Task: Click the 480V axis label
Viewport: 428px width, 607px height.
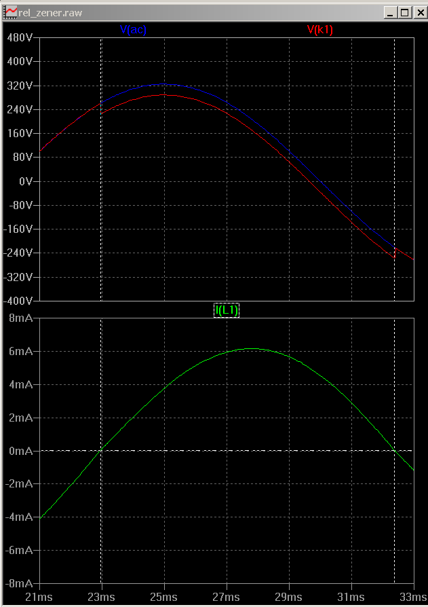Action: [20, 37]
